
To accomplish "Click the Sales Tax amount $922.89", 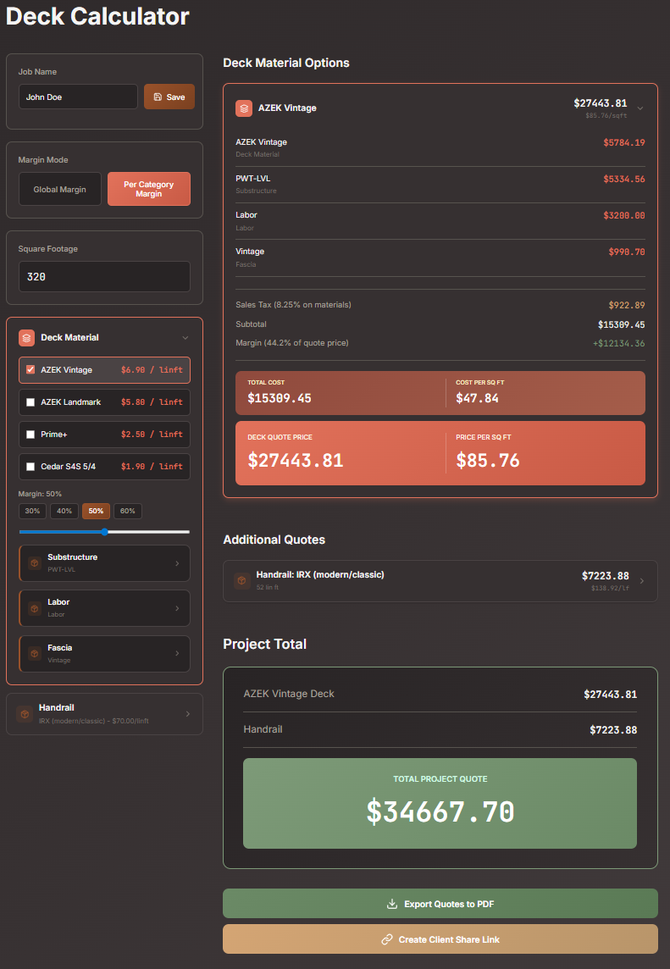I will pyautogui.click(x=627, y=305).
